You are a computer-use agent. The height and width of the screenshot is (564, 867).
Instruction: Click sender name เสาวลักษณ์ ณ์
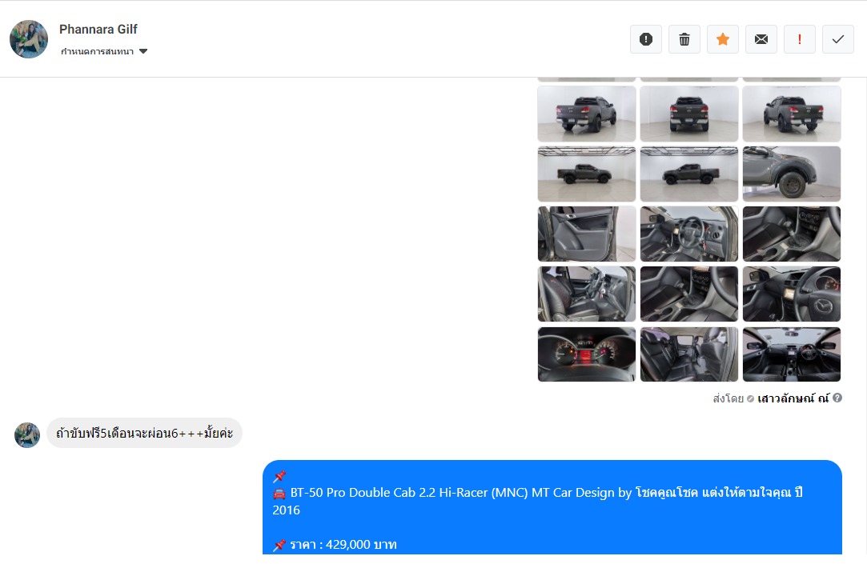click(793, 398)
